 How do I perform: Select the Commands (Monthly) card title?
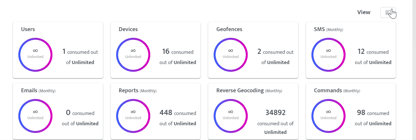tap(337, 91)
